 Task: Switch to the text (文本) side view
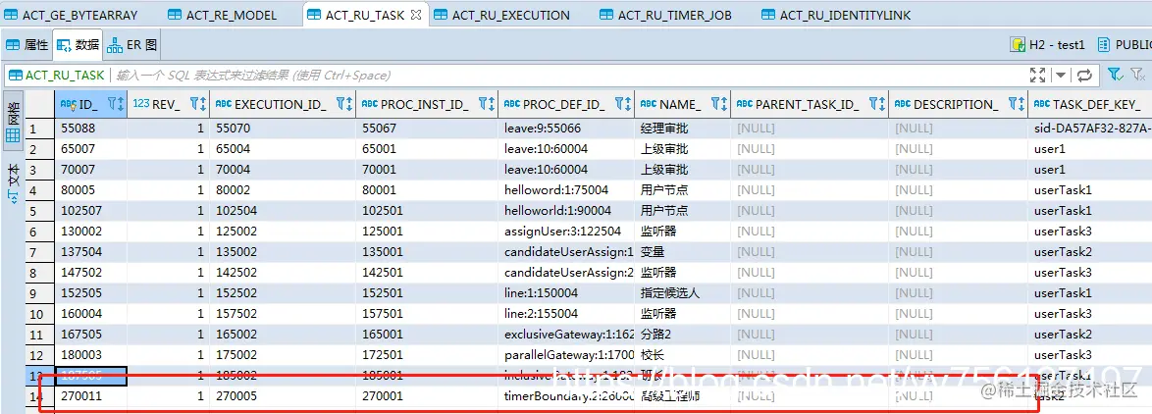tap(13, 182)
